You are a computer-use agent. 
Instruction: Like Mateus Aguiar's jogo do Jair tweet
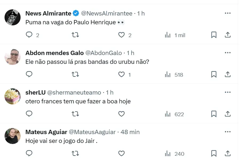(121, 154)
